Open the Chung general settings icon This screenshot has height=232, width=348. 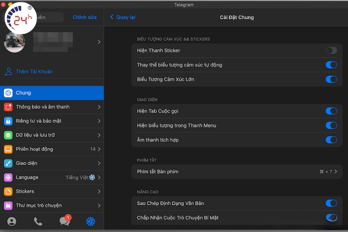coord(8,93)
